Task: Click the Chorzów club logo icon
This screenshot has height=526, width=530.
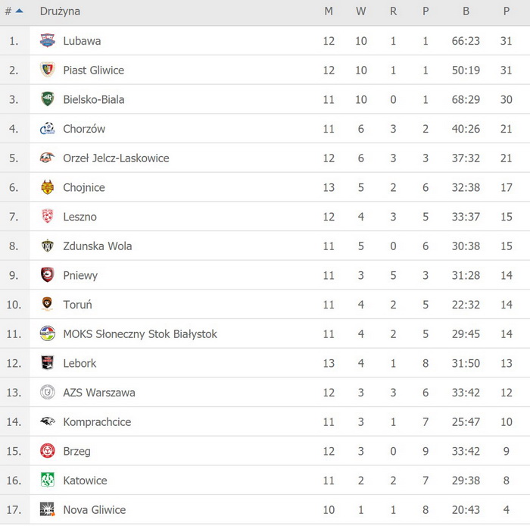Action: pos(48,129)
